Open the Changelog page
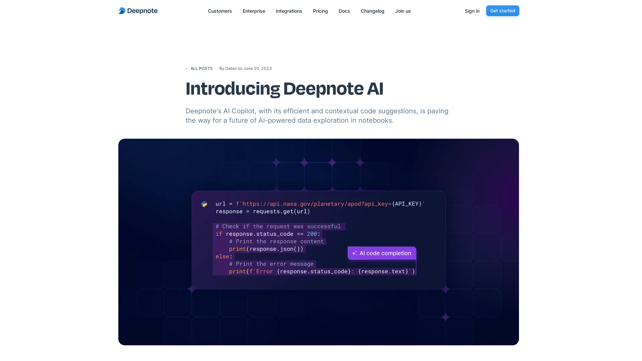 coord(372,11)
